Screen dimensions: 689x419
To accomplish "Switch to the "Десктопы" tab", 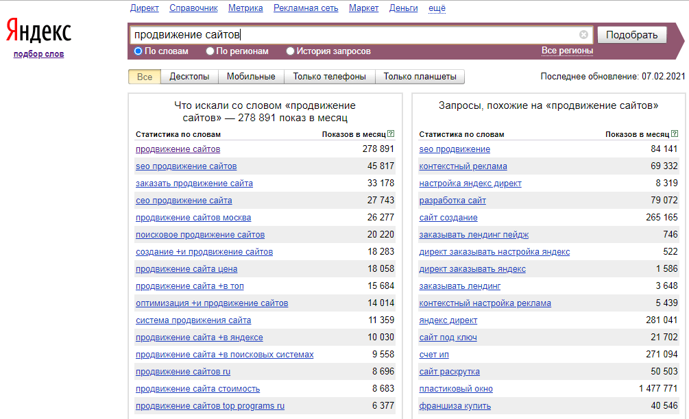I will (189, 77).
